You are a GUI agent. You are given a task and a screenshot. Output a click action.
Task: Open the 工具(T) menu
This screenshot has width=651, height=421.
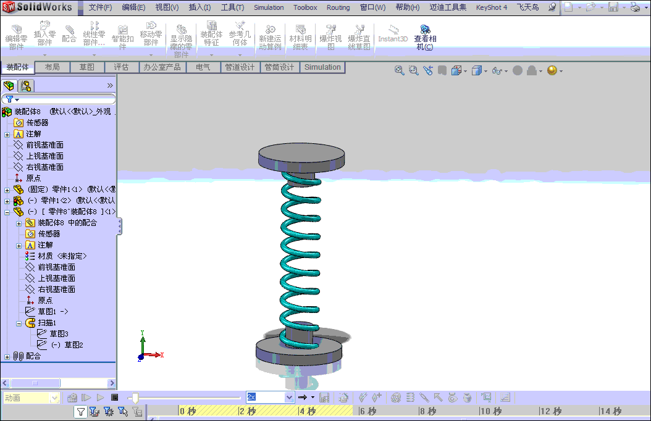pyautogui.click(x=232, y=7)
